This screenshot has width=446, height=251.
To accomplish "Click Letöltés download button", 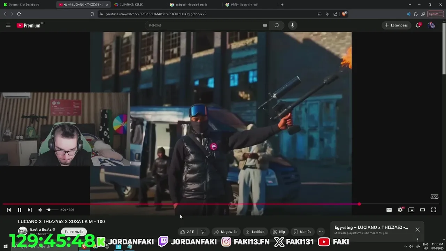I will coord(255,231).
